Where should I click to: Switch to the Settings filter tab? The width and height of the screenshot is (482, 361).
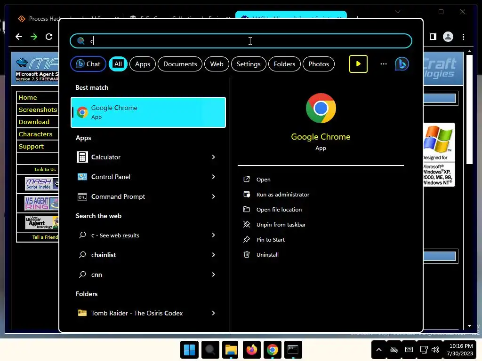click(249, 64)
